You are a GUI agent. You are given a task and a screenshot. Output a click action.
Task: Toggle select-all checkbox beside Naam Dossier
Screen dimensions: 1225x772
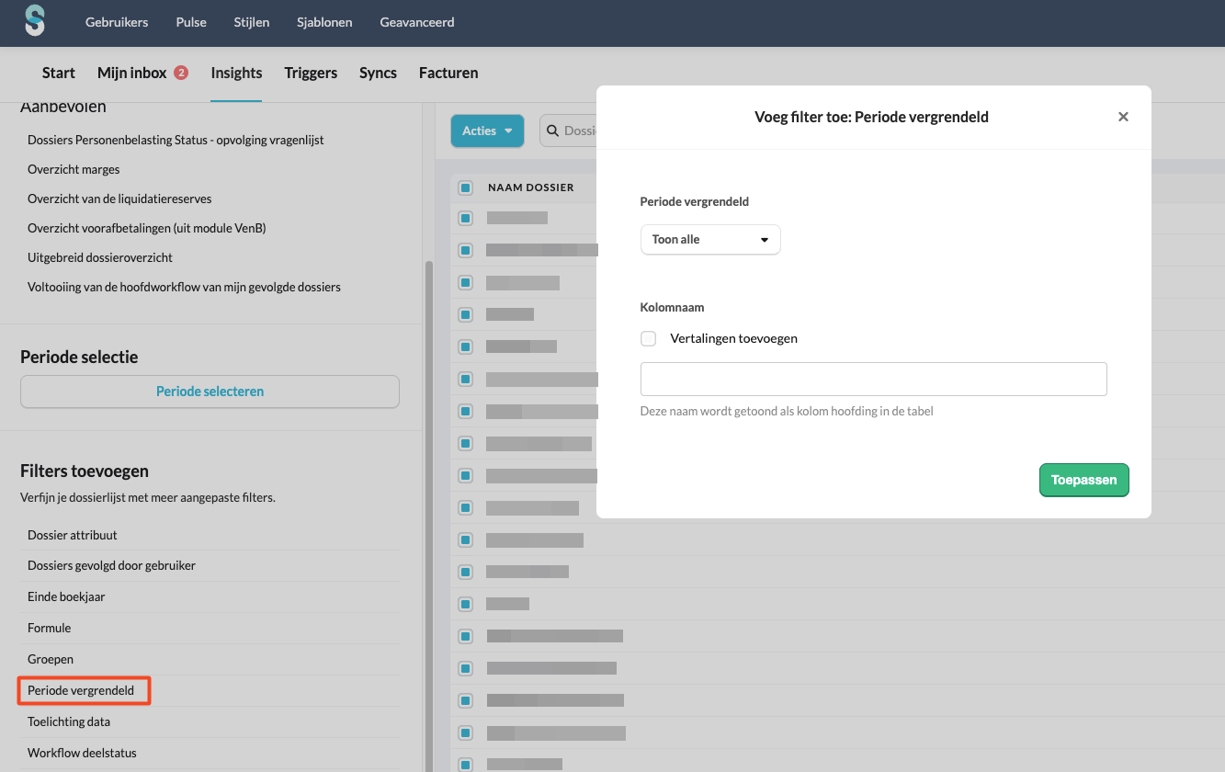click(x=466, y=187)
